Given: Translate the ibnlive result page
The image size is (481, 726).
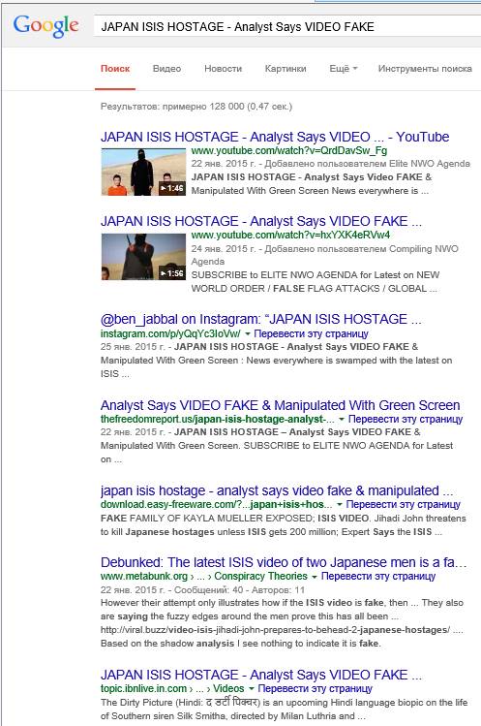Looking at the screenshot, I should [315, 688].
